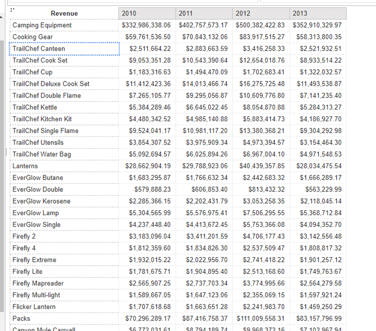Viewport: 376px width, 331px height.
Task: Click TrailChef Cook Set 2012 value $12,654,018.76
Action: (x=262, y=61)
